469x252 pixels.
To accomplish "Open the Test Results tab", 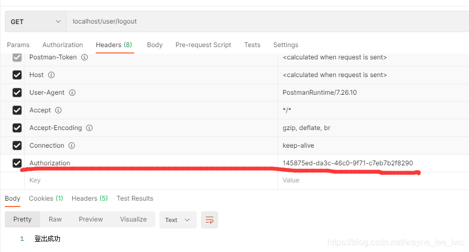I will pos(135,198).
